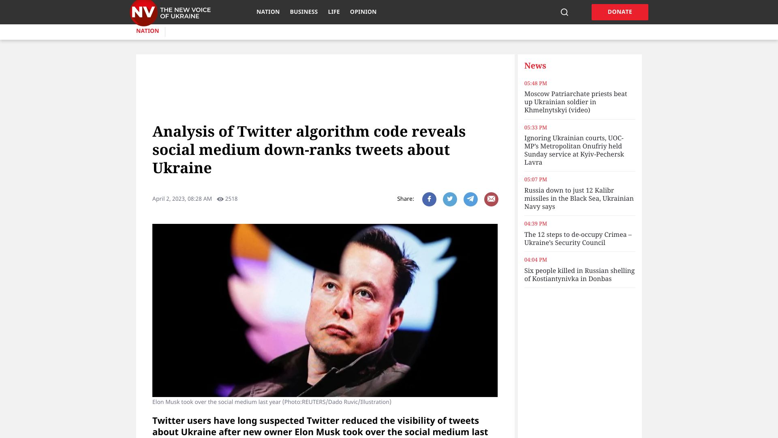Read Moscow Patriarchate priests beat up soldier story

[575, 102]
